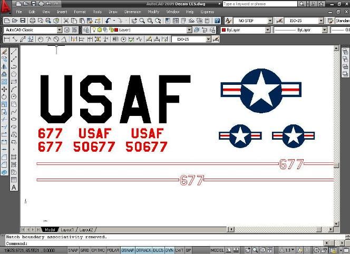
Task: Open ISO-25 dropdown in Dimension toolbar
Action: coord(208,40)
